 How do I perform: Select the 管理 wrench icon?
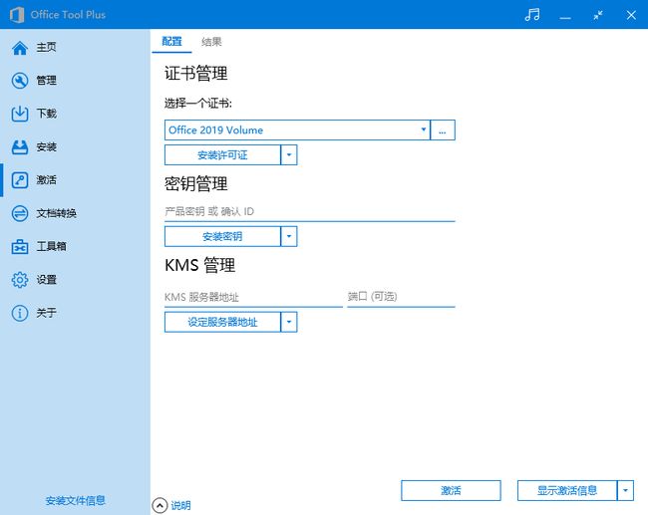tap(19, 81)
